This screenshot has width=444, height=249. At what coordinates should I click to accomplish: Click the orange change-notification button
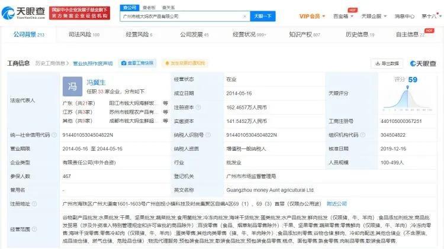pos(185,63)
